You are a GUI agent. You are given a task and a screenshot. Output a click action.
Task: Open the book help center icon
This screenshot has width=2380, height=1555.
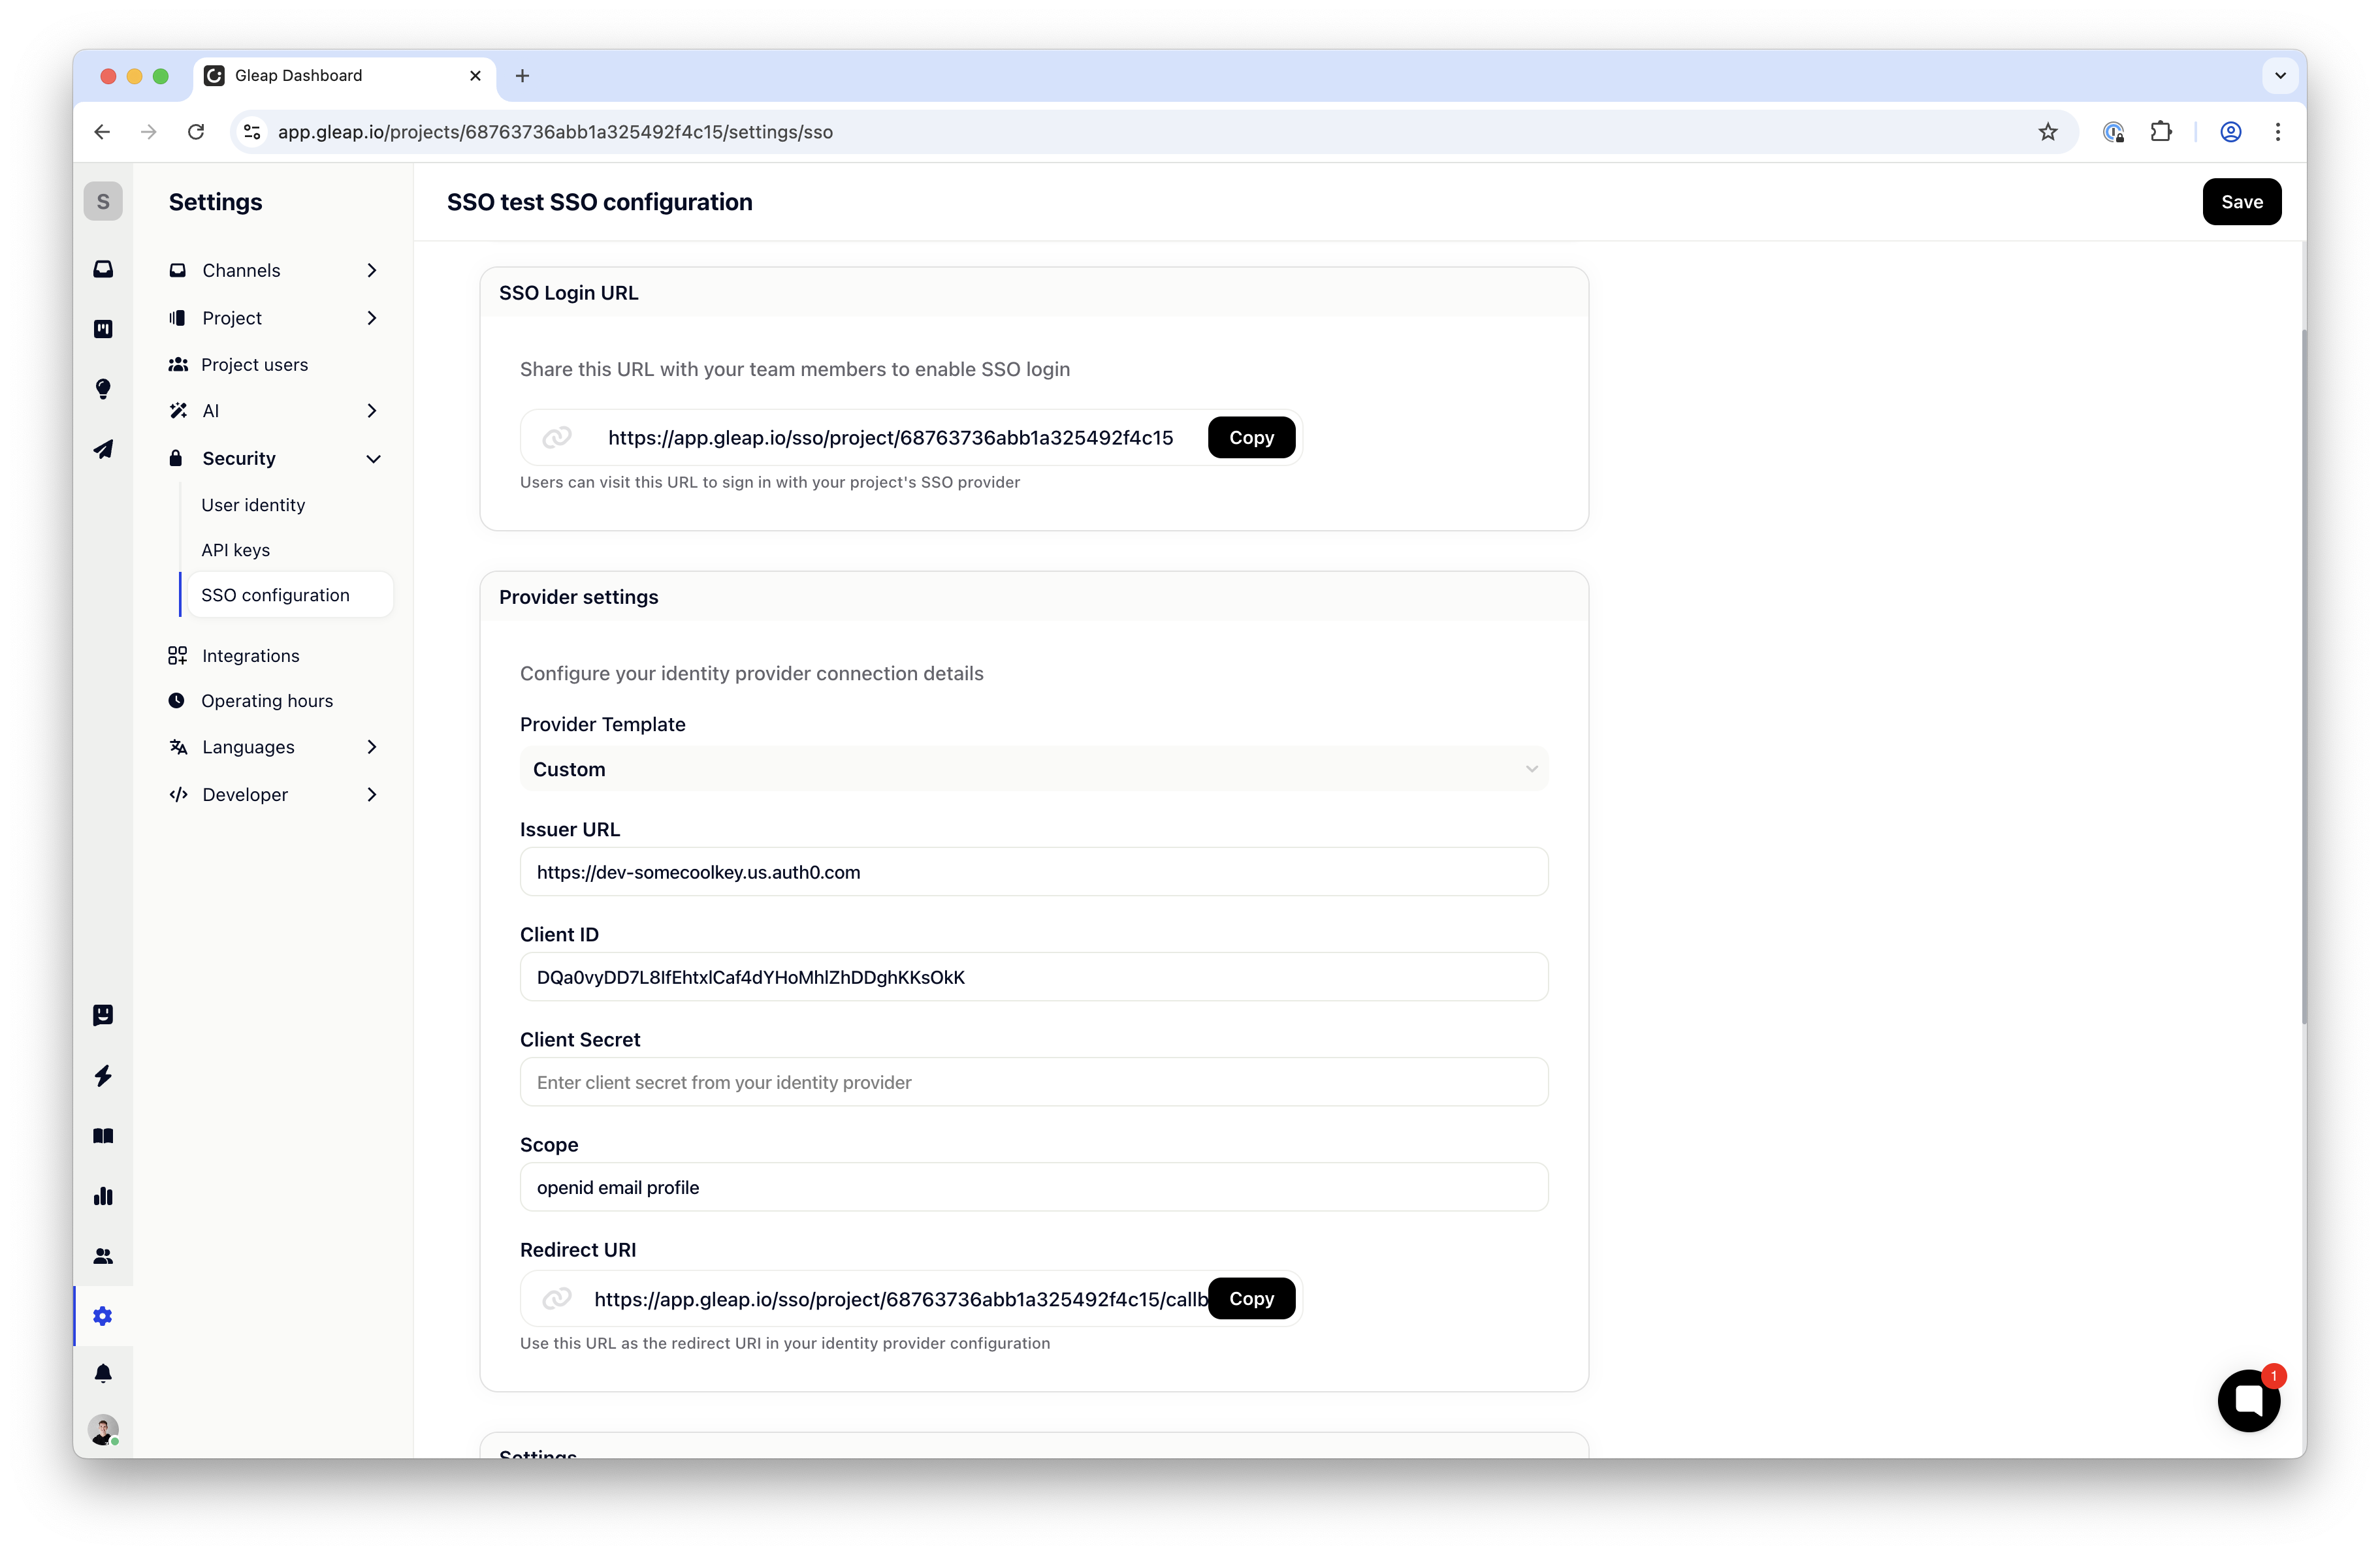click(x=103, y=1135)
